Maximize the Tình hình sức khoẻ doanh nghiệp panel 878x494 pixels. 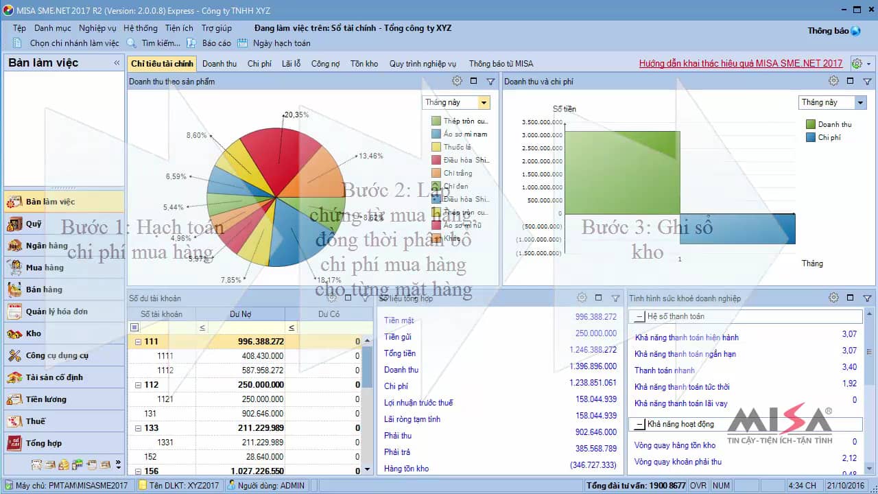pos(850,298)
